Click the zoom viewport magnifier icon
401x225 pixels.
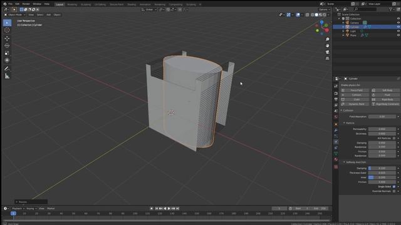[x=327, y=39]
